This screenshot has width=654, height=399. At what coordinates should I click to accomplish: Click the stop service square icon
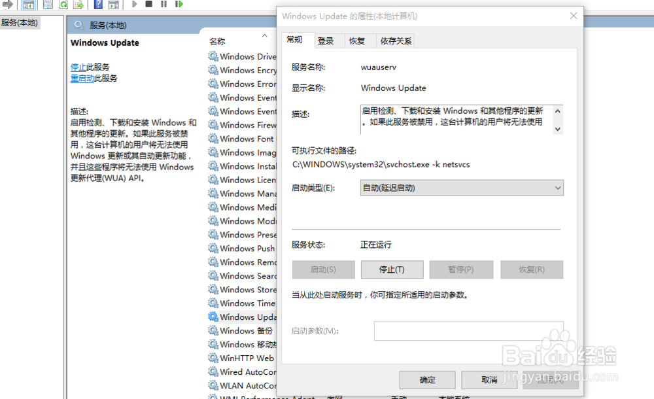[x=148, y=4]
